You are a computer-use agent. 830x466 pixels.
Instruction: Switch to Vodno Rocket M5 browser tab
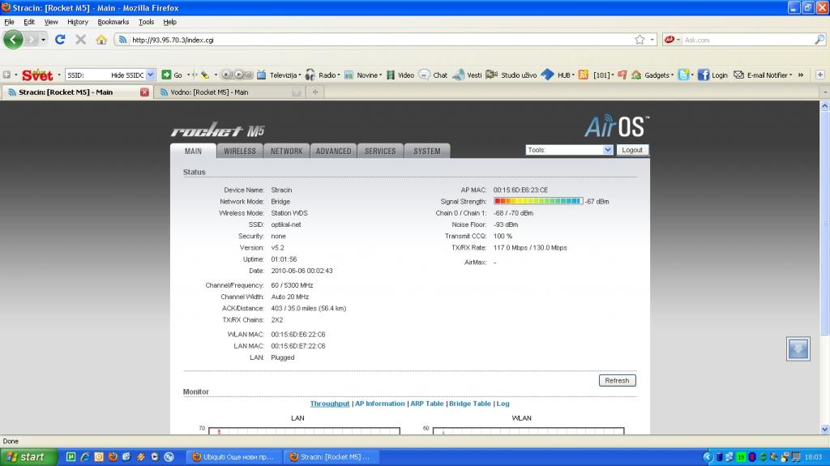(x=209, y=92)
